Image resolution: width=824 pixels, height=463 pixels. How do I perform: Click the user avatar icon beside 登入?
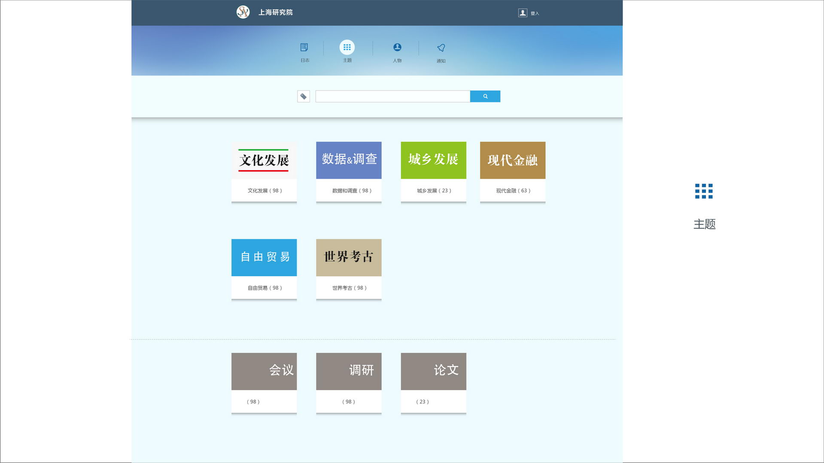523,13
